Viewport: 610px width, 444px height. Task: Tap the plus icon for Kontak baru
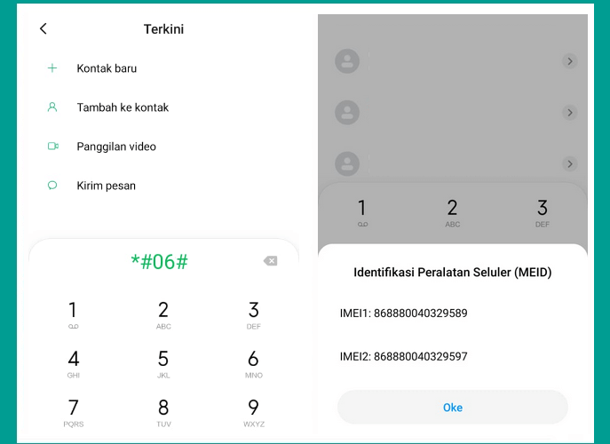[x=52, y=68]
